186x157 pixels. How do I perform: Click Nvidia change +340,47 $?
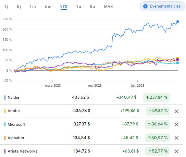pyautogui.click(x=126, y=97)
